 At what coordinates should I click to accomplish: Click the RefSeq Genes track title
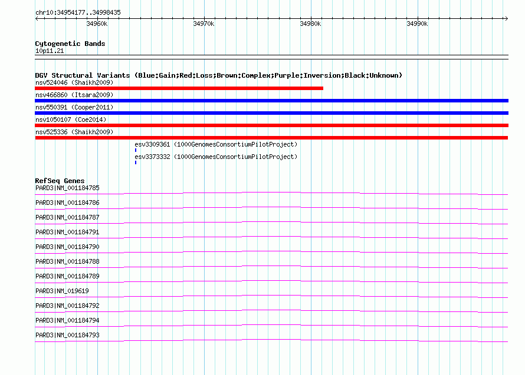tap(60, 181)
